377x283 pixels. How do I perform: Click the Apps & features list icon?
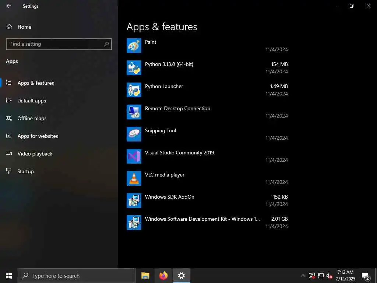[9, 83]
